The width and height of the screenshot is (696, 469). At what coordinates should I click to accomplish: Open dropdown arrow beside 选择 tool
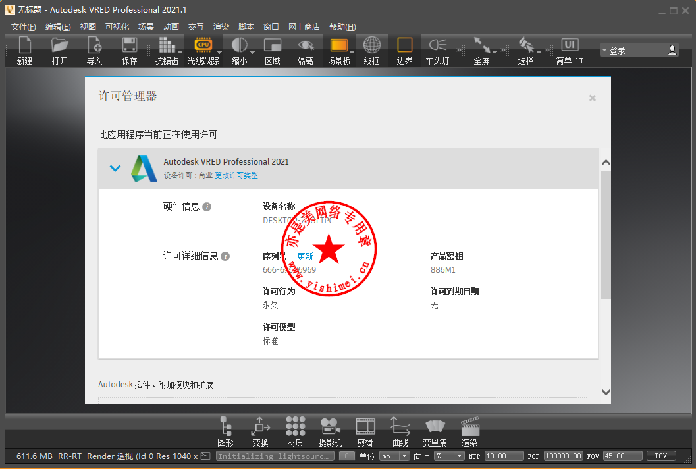(x=539, y=53)
